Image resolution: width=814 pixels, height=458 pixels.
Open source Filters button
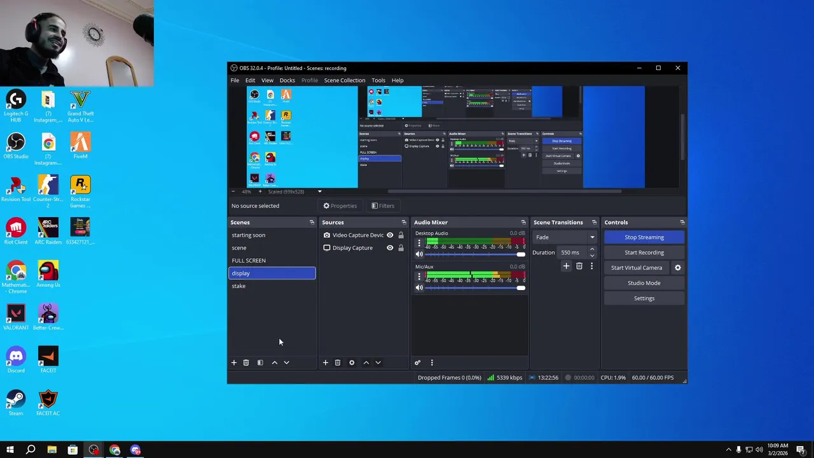coord(383,206)
